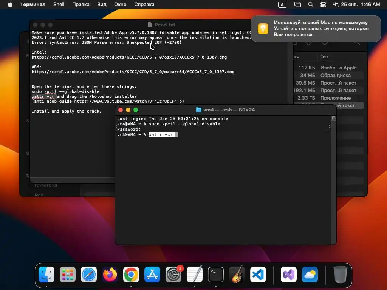
Task: Open Spotlight search in menu bar
Action: pyautogui.click(x=311, y=5)
